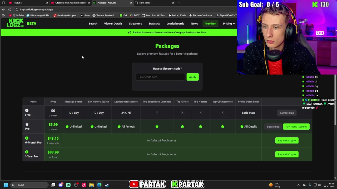Open the tab actions icon at top-left

click(x=3, y=3)
